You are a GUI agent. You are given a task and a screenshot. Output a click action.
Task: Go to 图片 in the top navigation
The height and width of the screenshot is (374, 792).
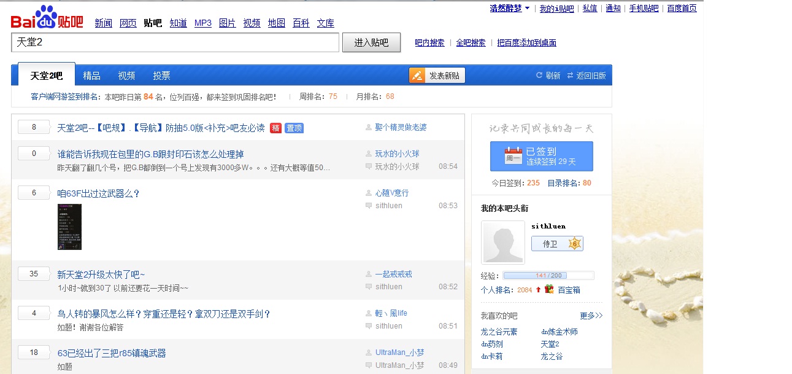(x=227, y=23)
